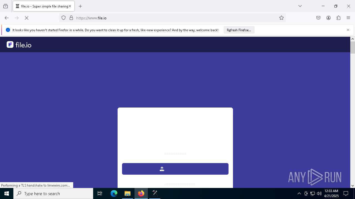Go forward one page
The width and height of the screenshot is (355, 199).
tap(17, 18)
